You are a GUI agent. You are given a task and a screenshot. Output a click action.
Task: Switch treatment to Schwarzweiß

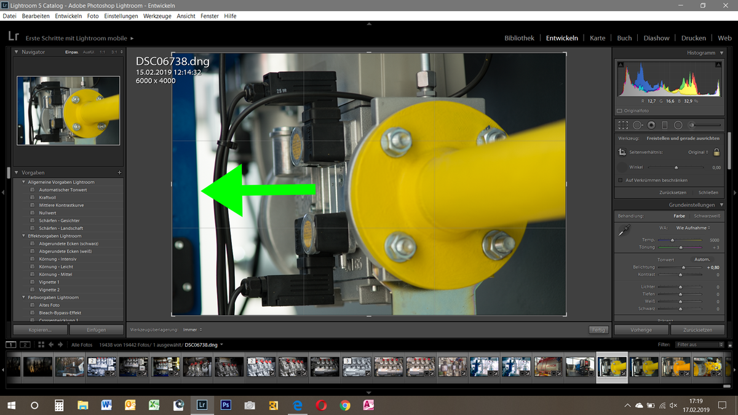pos(706,216)
